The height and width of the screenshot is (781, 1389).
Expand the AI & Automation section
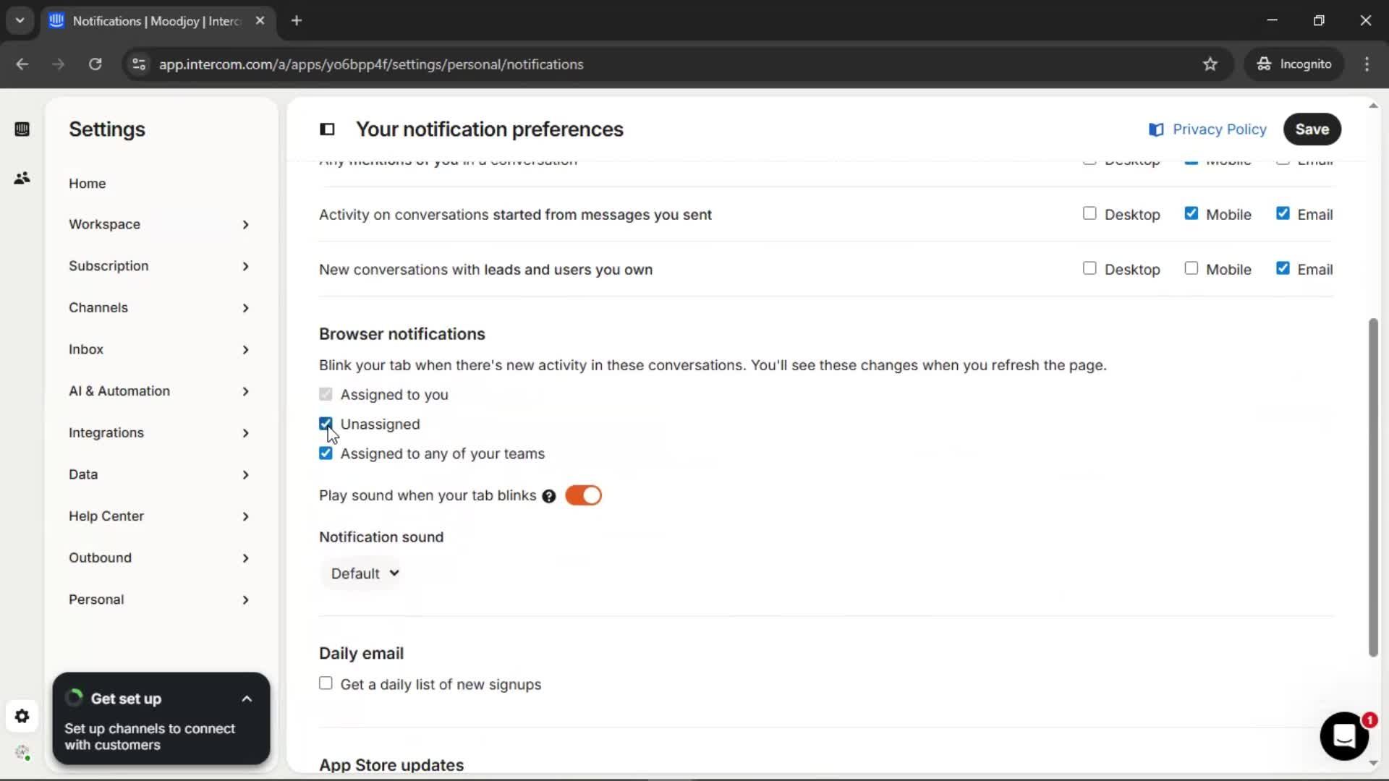pyautogui.click(x=159, y=391)
